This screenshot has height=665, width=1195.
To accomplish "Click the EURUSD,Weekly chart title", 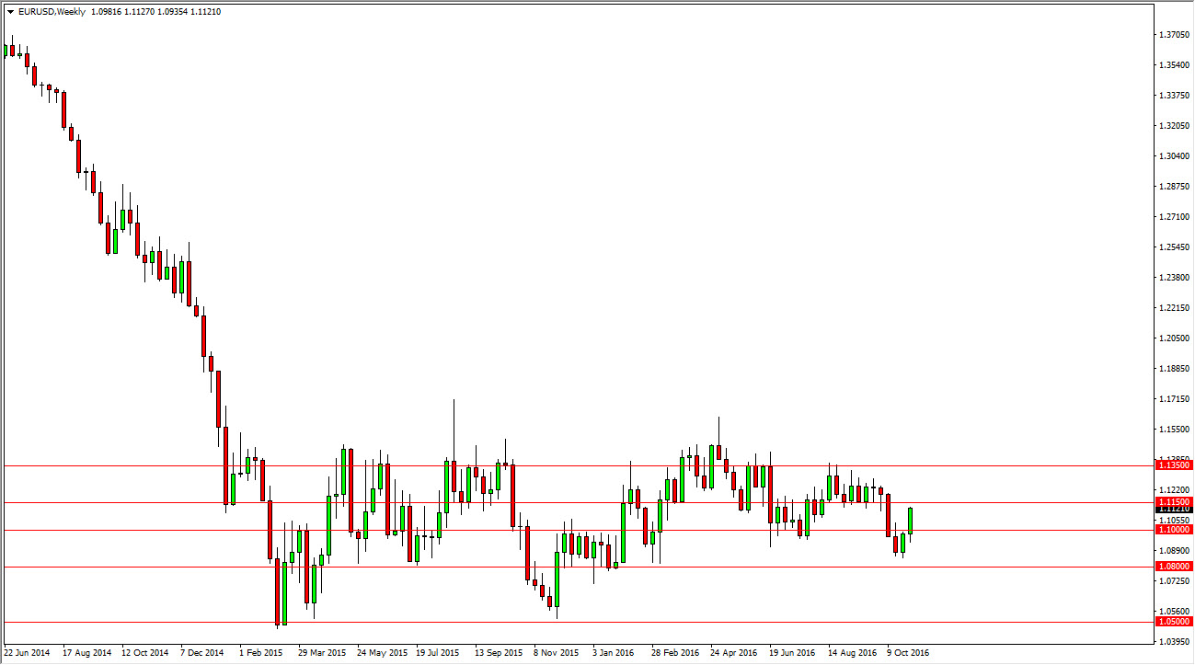I will 51,12.
